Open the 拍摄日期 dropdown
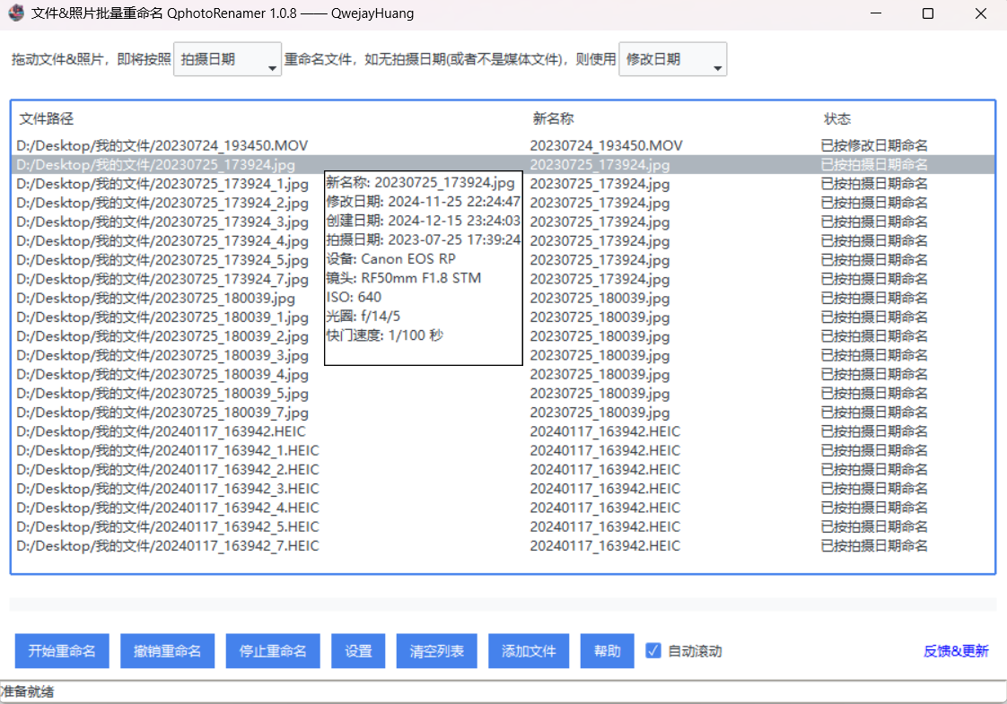Viewport: 1007px width, 704px height. 227,59
